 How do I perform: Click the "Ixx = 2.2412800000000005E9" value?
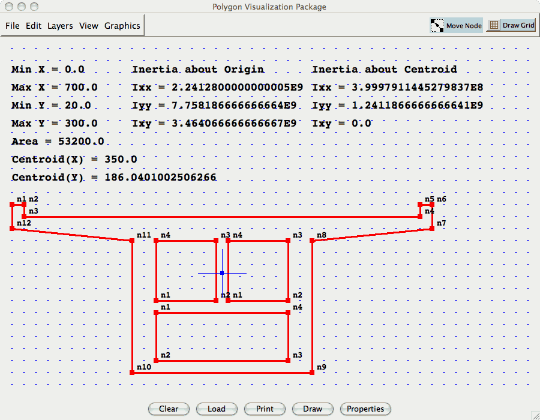pos(218,88)
